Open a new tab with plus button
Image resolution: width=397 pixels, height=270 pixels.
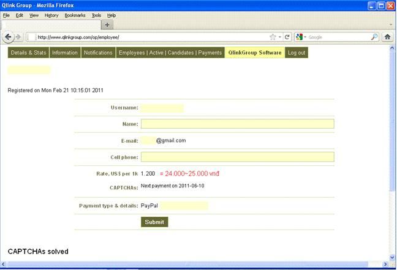[x=107, y=25]
